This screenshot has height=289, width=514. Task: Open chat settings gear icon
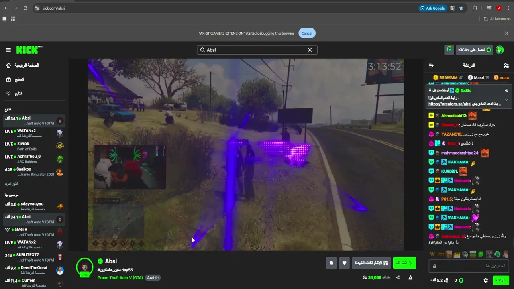[486, 280]
